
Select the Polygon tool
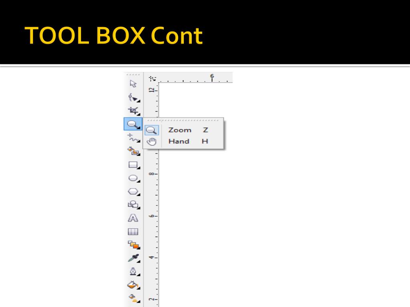(134, 191)
